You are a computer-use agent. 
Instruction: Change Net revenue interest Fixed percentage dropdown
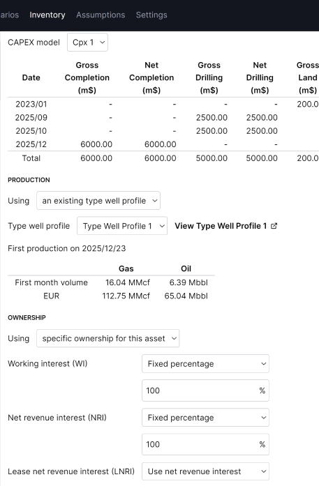point(205,418)
